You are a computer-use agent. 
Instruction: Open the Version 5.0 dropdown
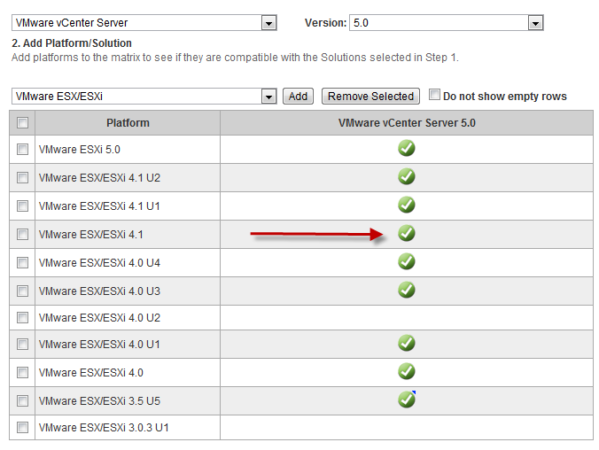tap(447, 23)
